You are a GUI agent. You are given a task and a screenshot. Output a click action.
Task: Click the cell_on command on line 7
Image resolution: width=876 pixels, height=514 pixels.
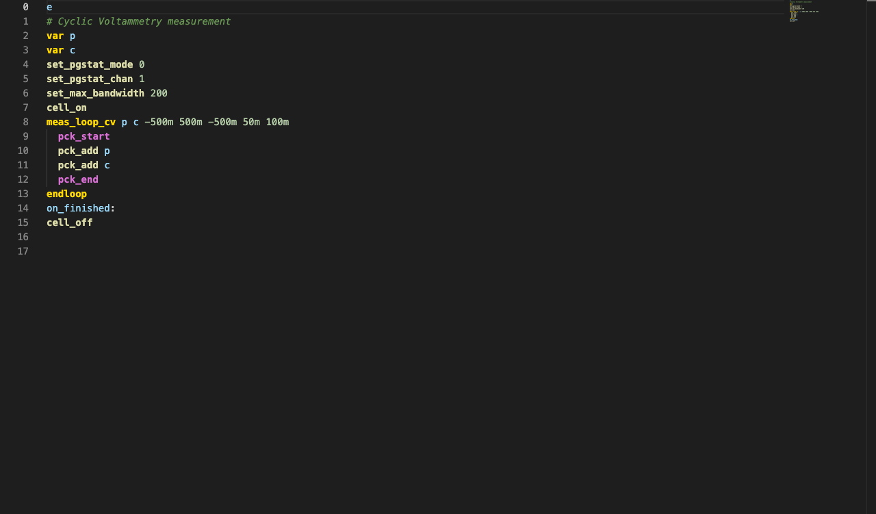[66, 107]
